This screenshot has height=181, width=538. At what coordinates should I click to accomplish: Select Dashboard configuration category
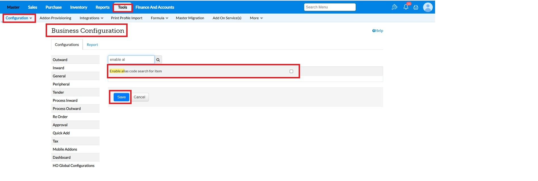click(x=75, y=158)
